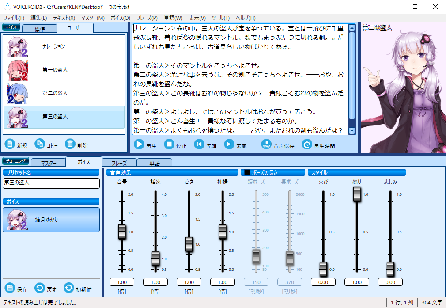The image size is (446, 308).
Task: Open the ボイス(O) menu
Action: click(120, 18)
